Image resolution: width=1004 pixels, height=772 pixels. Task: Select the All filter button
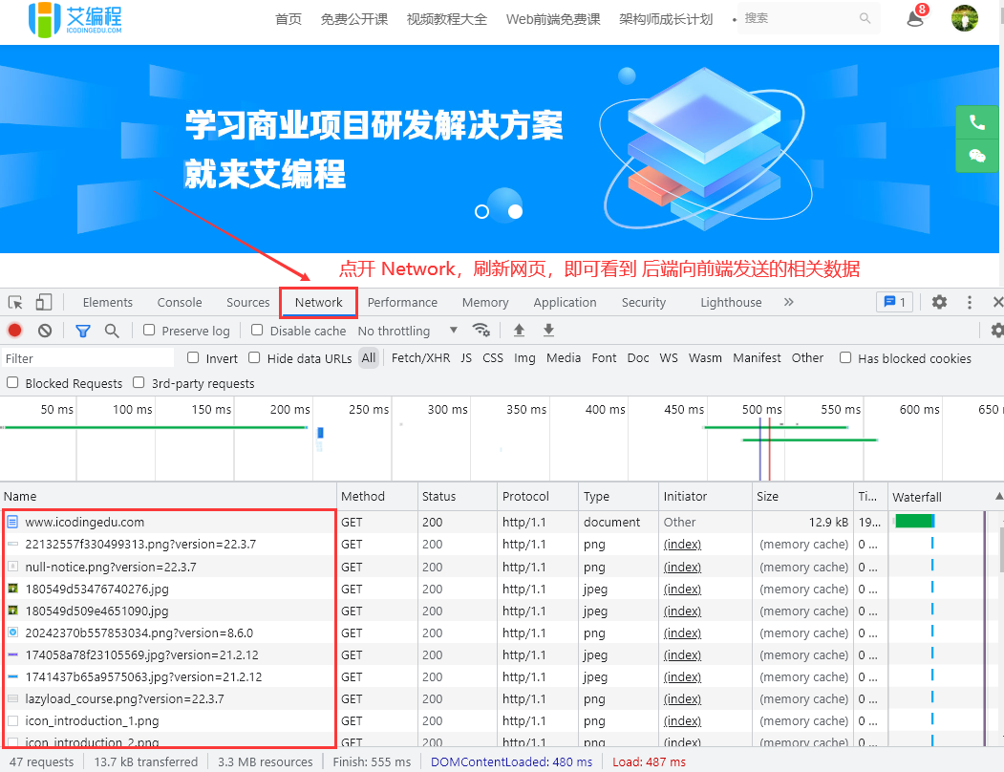(x=368, y=358)
